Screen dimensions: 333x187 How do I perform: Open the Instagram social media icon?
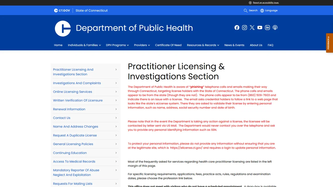pos(245,28)
